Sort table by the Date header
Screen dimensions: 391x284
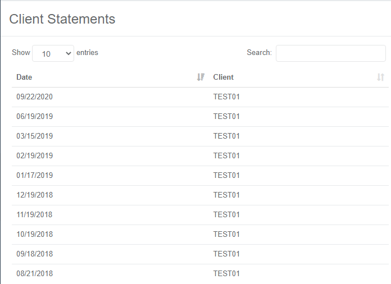coord(24,77)
